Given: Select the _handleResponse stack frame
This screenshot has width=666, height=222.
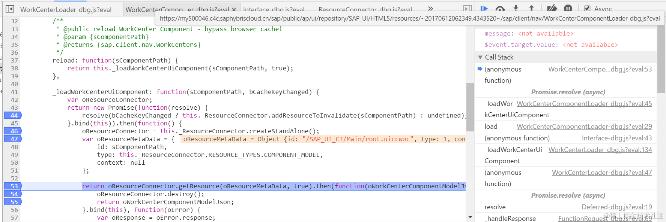Looking at the screenshot, I should (x=567, y=218).
